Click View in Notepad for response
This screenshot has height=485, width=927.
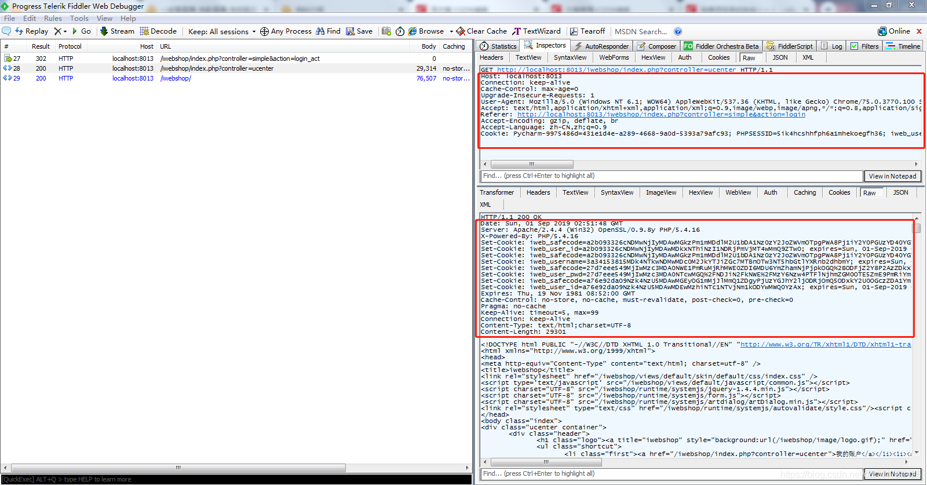click(x=892, y=474)
